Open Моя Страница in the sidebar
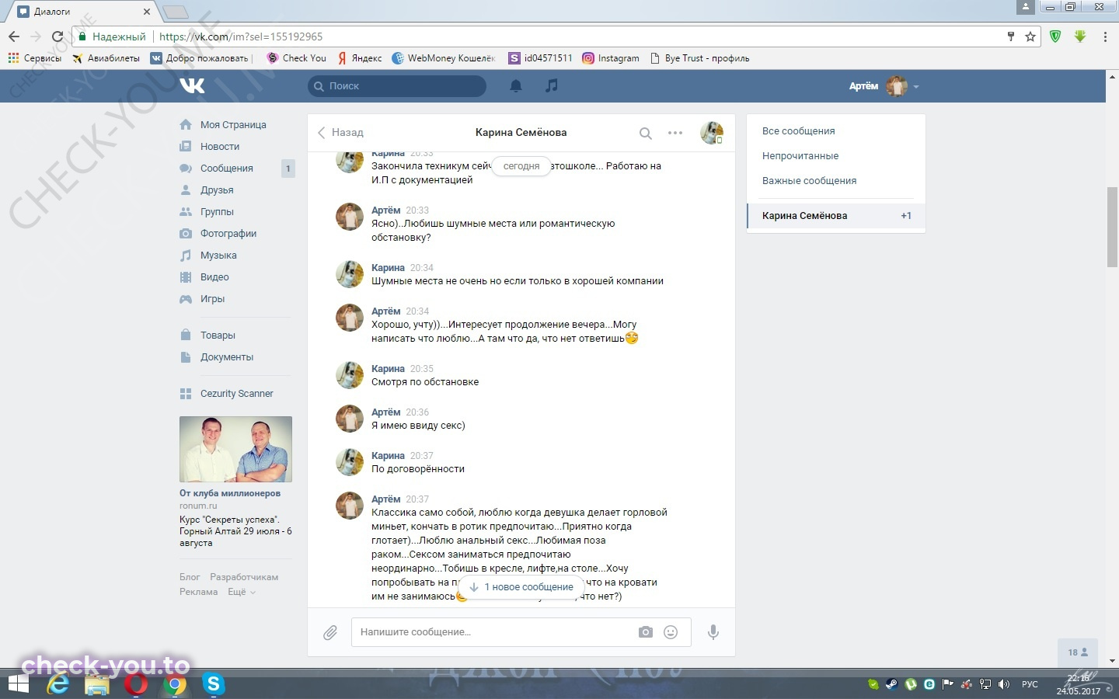Viewport: 1119px width, 699px height. (233, 125)
